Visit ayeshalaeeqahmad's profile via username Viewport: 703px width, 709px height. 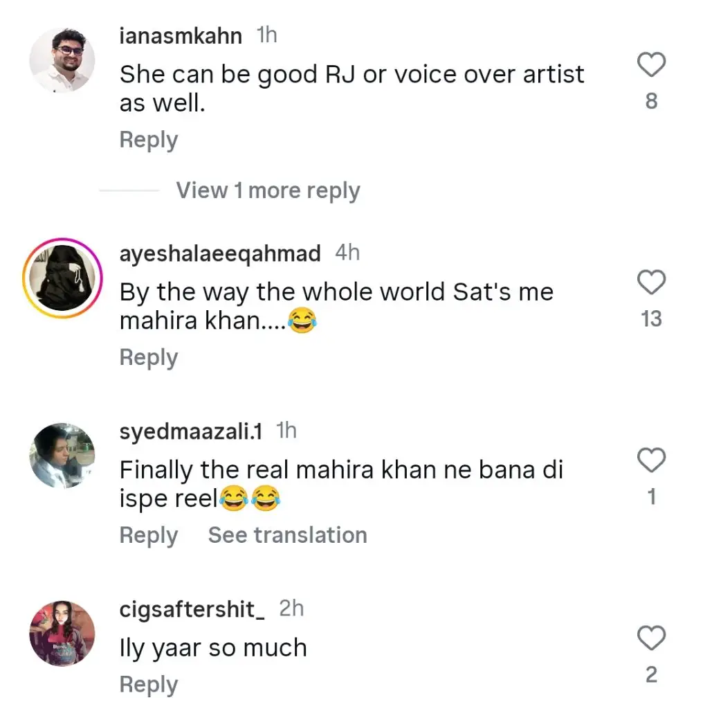220,253
